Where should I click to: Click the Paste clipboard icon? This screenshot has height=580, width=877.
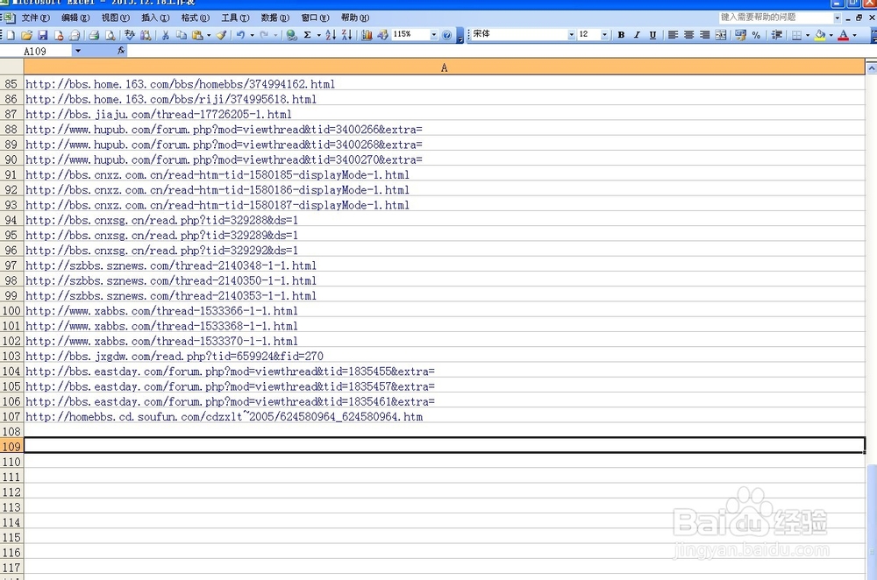click(x=196, y=35)
